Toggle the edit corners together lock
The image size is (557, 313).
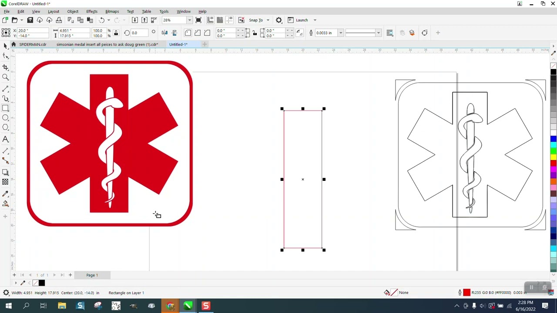[x=255, y=33]
